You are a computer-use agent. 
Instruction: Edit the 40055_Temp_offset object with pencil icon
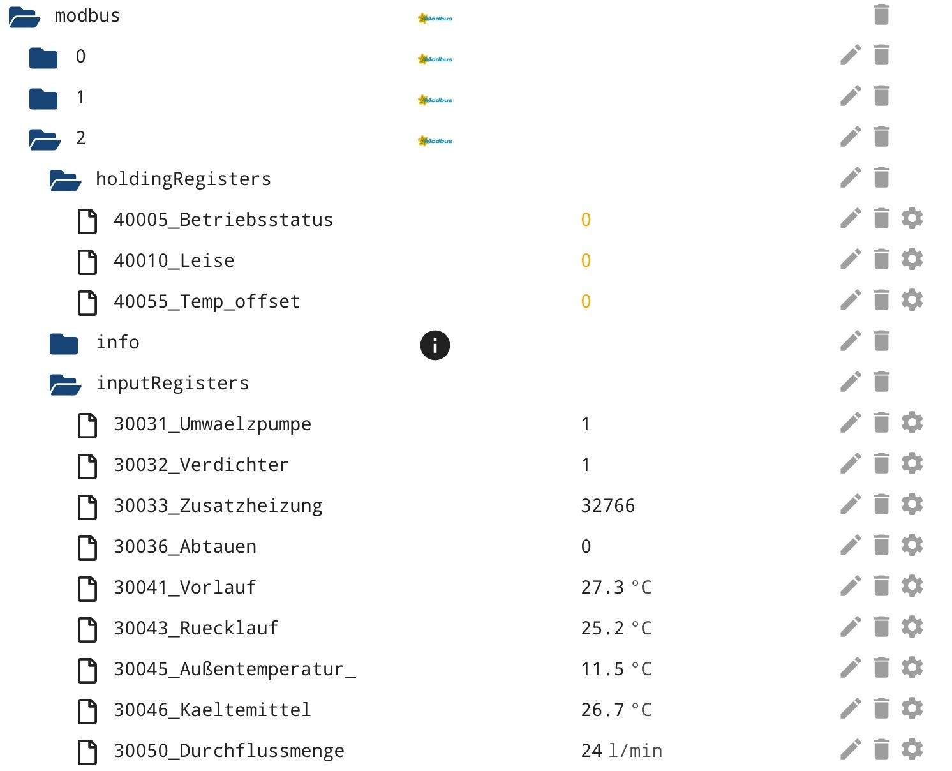(851, 301)
